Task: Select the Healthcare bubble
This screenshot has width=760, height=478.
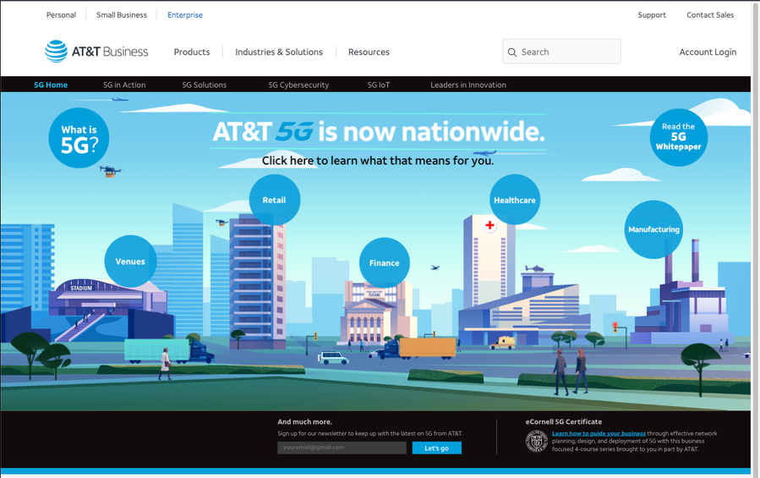Action: point(515,200)
